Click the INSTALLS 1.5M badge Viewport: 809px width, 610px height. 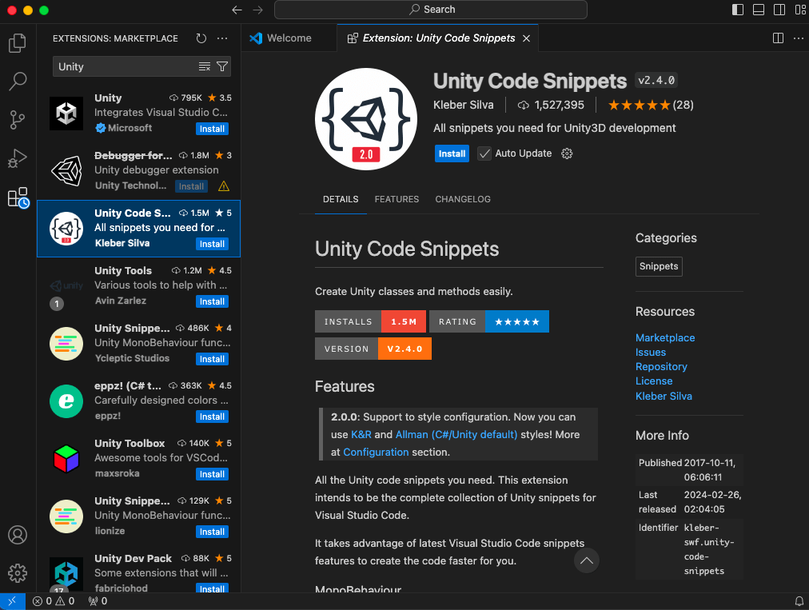[370, 321]
